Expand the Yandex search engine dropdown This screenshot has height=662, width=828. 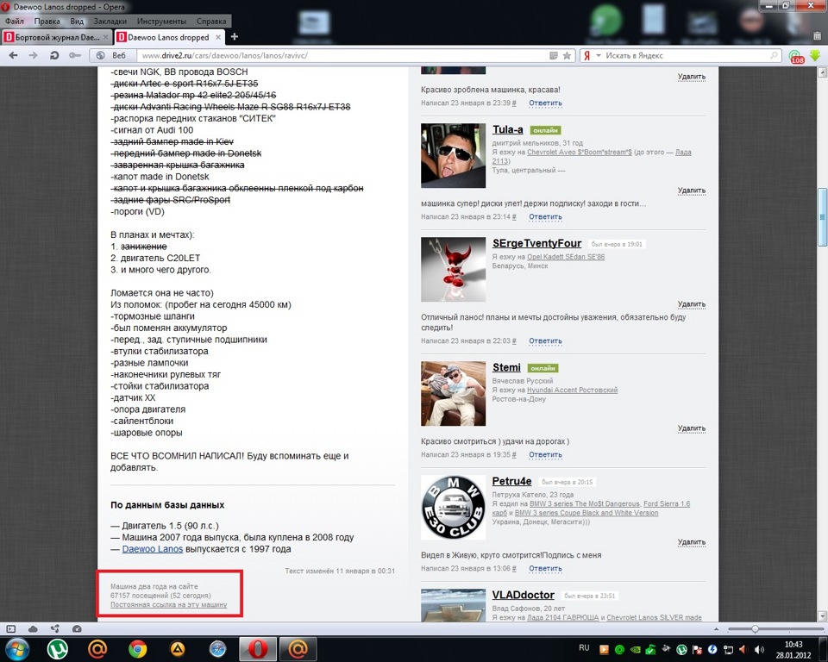(x=599, y=55)
